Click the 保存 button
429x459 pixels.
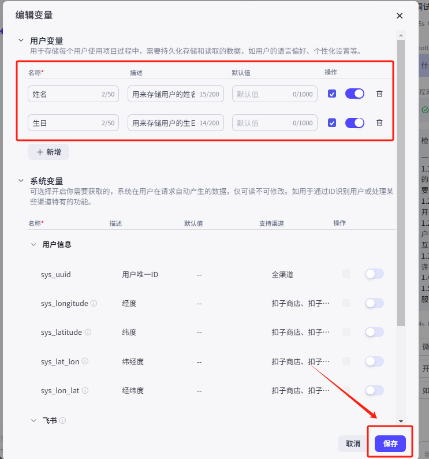tap(390, 443)
